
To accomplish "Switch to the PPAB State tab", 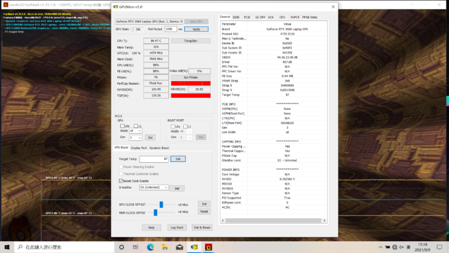I will click(x=309, y=17).
